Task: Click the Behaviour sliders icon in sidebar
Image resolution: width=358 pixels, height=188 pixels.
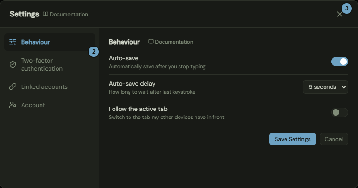Action: point(13,42)
